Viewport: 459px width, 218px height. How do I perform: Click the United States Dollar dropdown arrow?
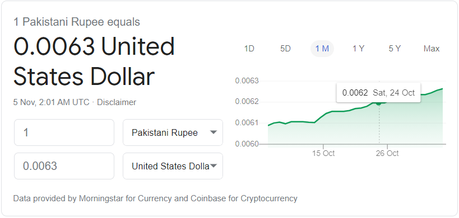[214, 166]
